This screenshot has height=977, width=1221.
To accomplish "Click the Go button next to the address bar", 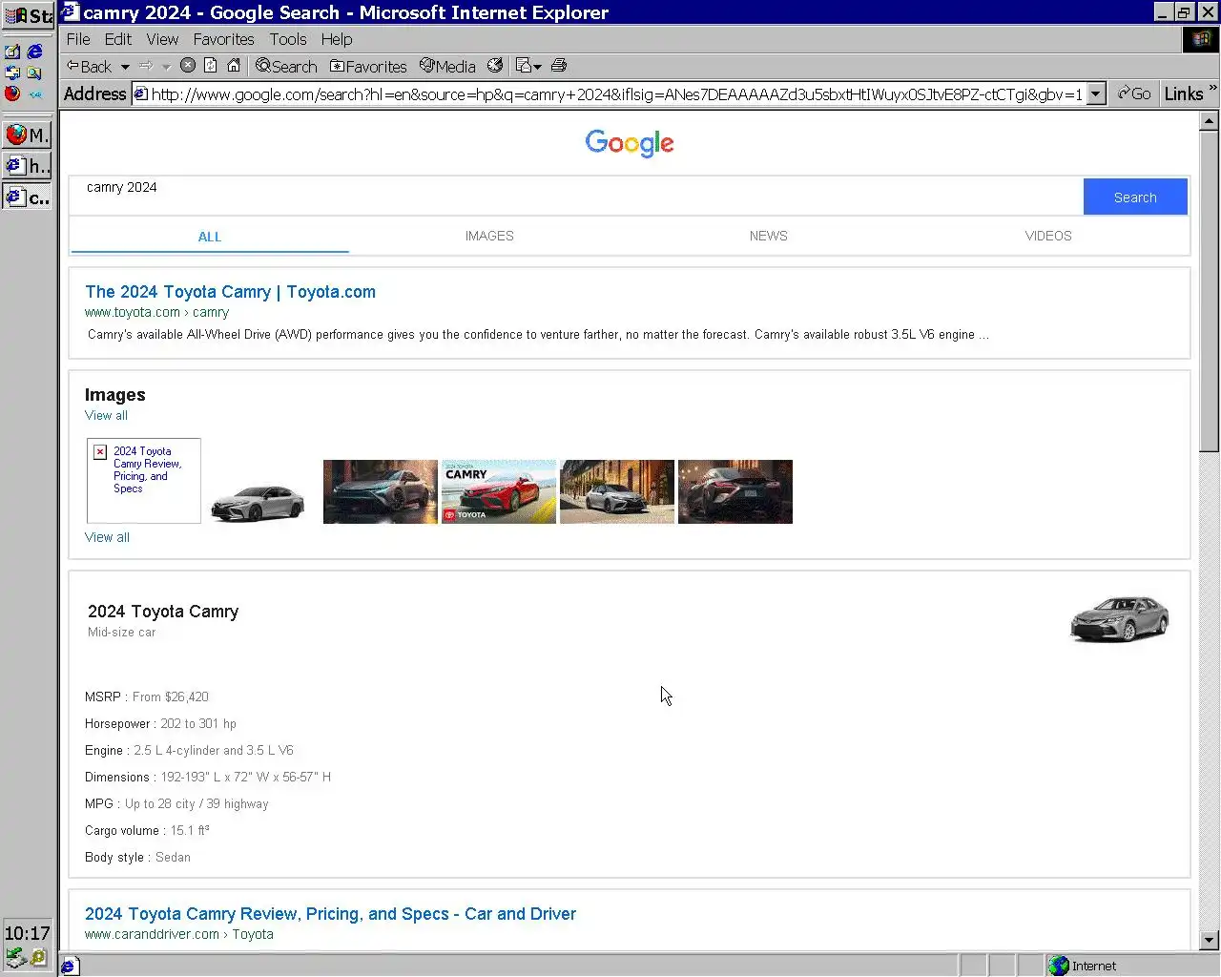I will pos(1134,94).
